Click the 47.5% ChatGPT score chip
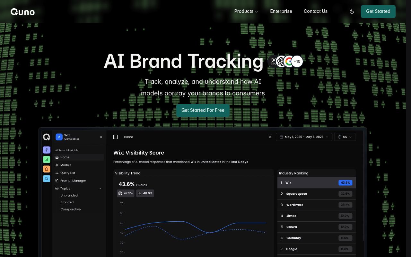Image resolution: width=411 pixels, height=257 pixels. click(126, 193)
